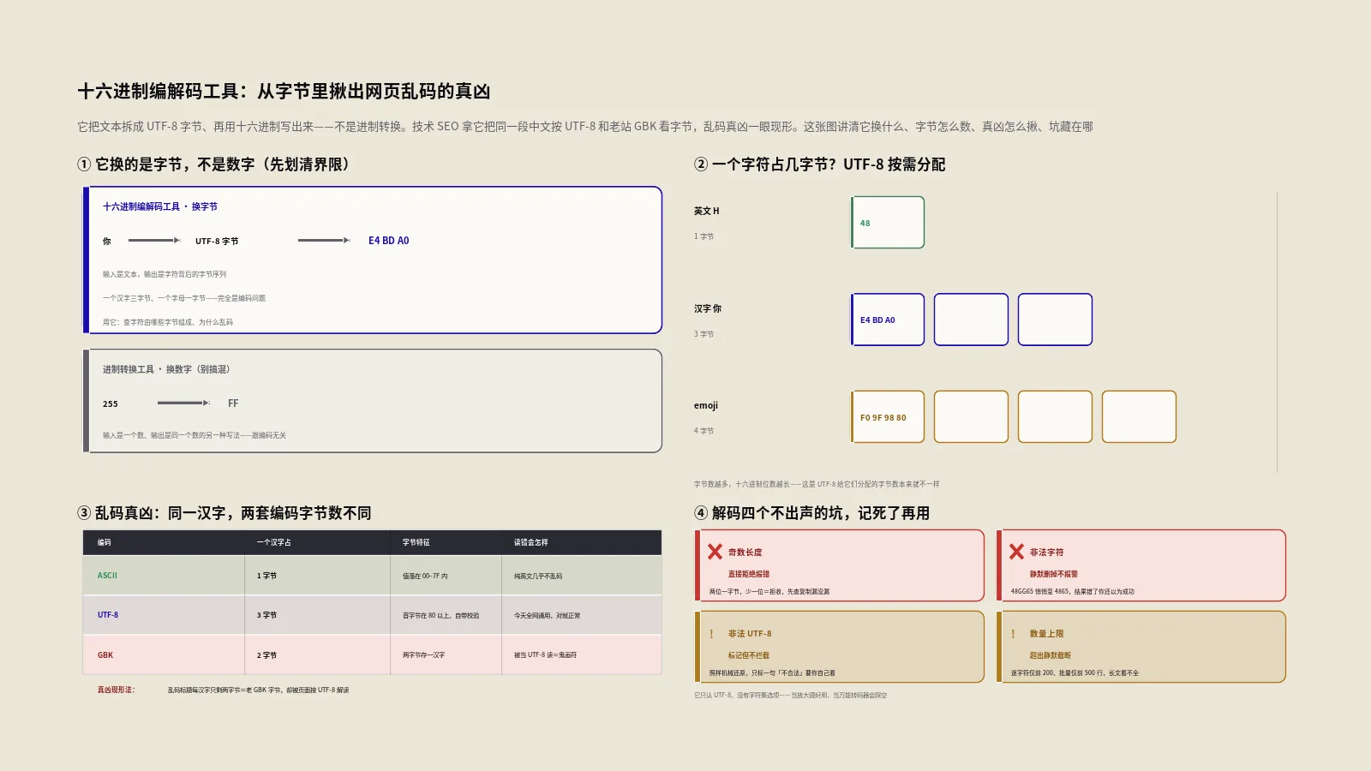1371x771 pixels.
Task: Click the character 你 in the first card
Action: (x=107, y=242)
